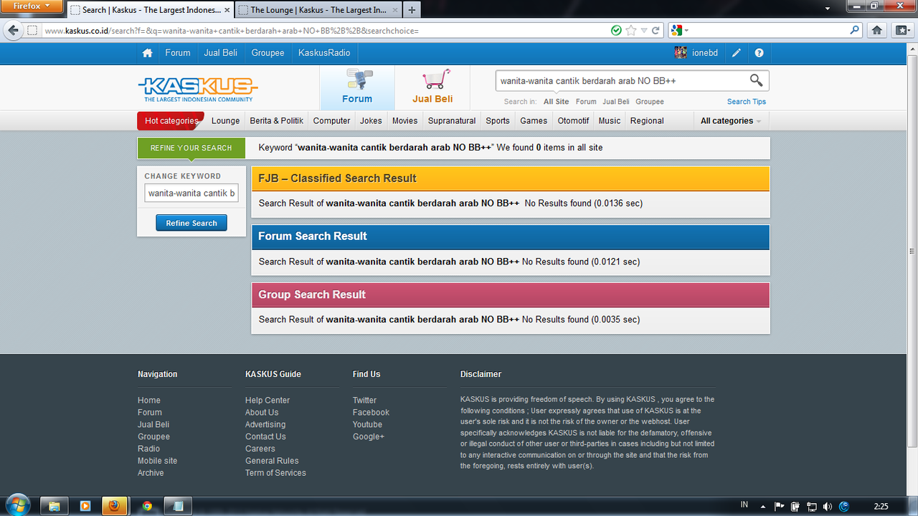
Task: Open the Regional category
Action: pos(647,121)
